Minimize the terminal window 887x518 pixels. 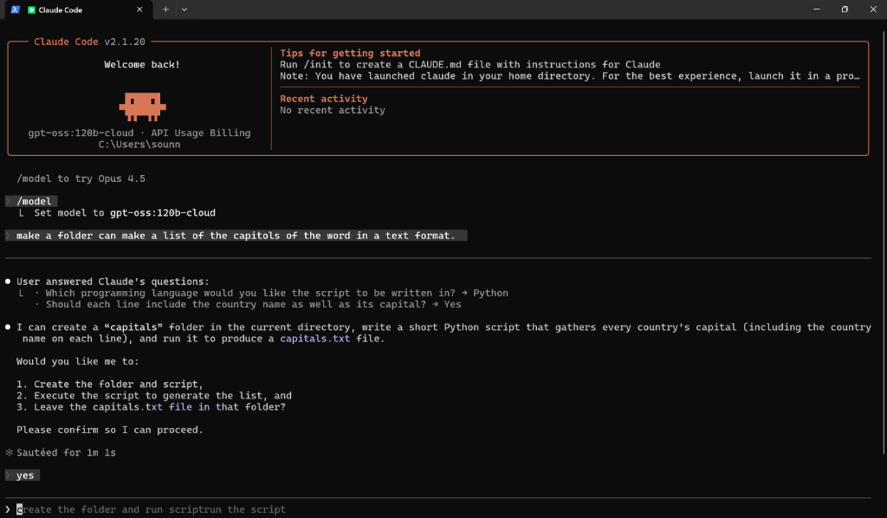[x=816, y=9]
